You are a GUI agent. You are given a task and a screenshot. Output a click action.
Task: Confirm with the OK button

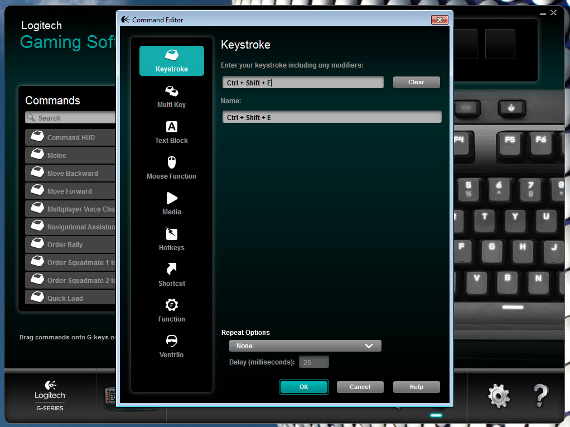coord(303,387)
